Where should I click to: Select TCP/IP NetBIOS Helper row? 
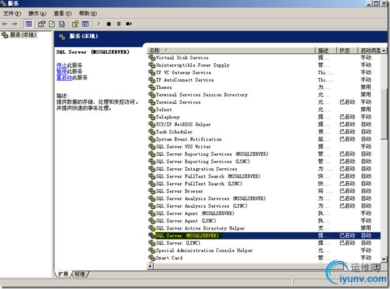click(x=264, y=124)
